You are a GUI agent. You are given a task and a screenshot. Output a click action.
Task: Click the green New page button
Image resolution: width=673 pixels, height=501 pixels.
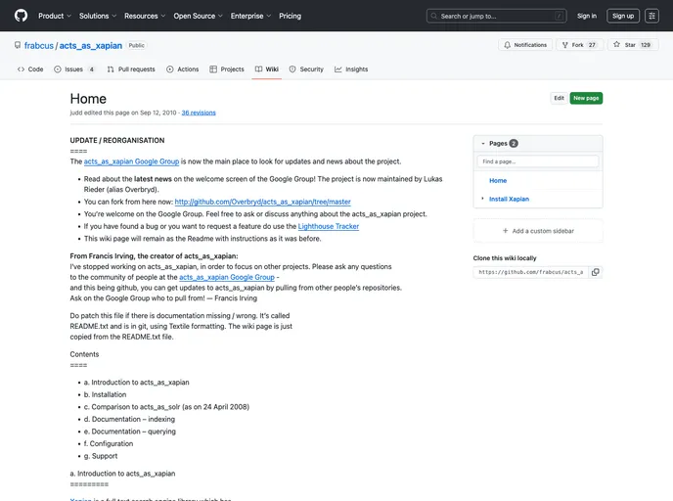(x=586, y=98)
